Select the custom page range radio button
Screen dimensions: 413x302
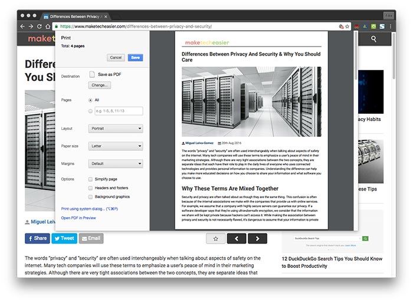point(90,111)
